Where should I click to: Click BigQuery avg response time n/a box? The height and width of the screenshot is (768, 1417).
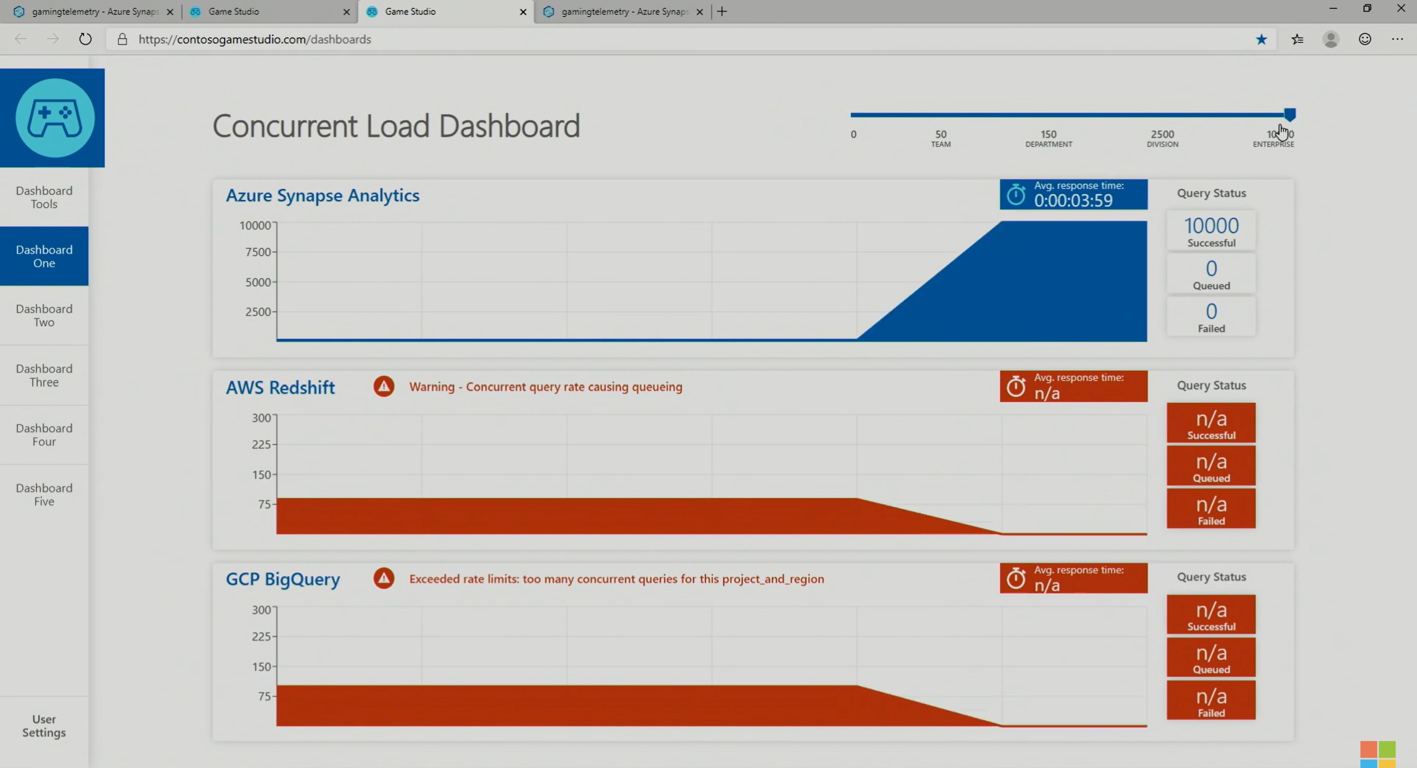[1073, 578]
